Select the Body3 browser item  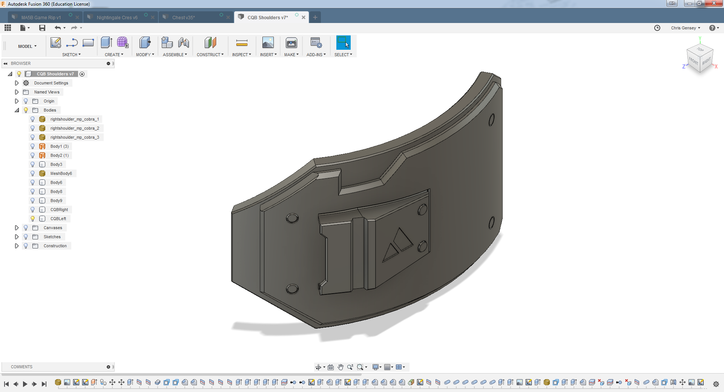coord(56,164)
